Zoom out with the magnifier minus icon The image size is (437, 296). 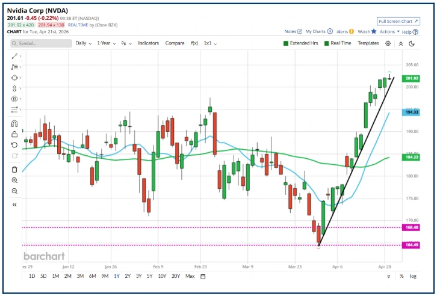(14, 191)
